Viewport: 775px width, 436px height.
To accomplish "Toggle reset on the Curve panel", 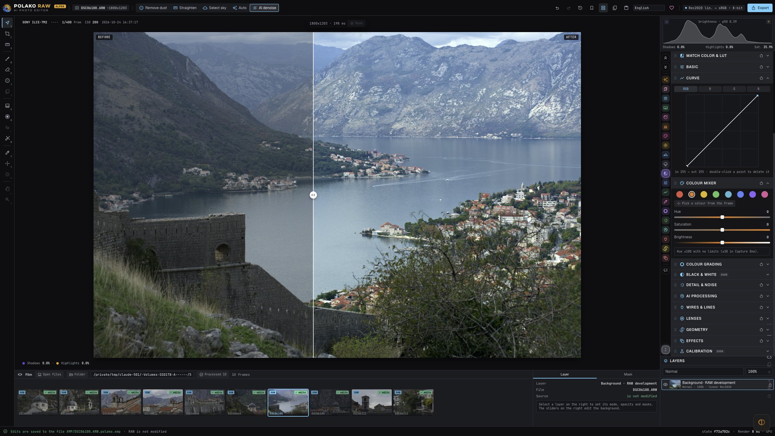I will (761, 78).
